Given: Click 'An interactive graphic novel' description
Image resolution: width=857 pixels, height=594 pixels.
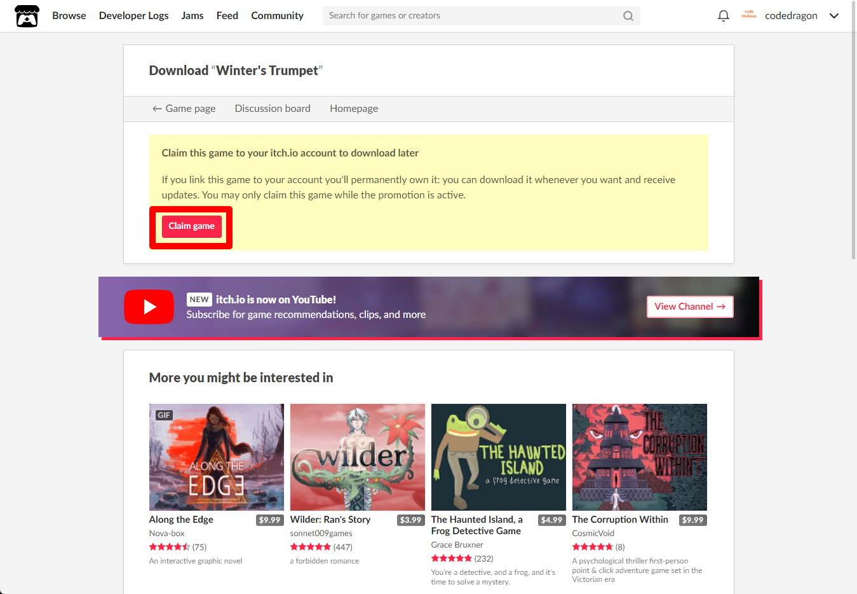Looking at the screenshot, I should [x=196, y=561].
